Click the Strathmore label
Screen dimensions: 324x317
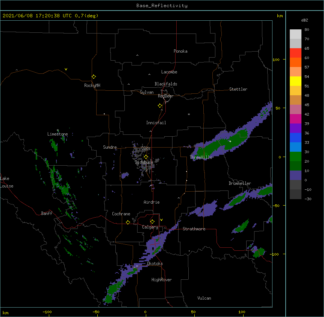point(194,229)
